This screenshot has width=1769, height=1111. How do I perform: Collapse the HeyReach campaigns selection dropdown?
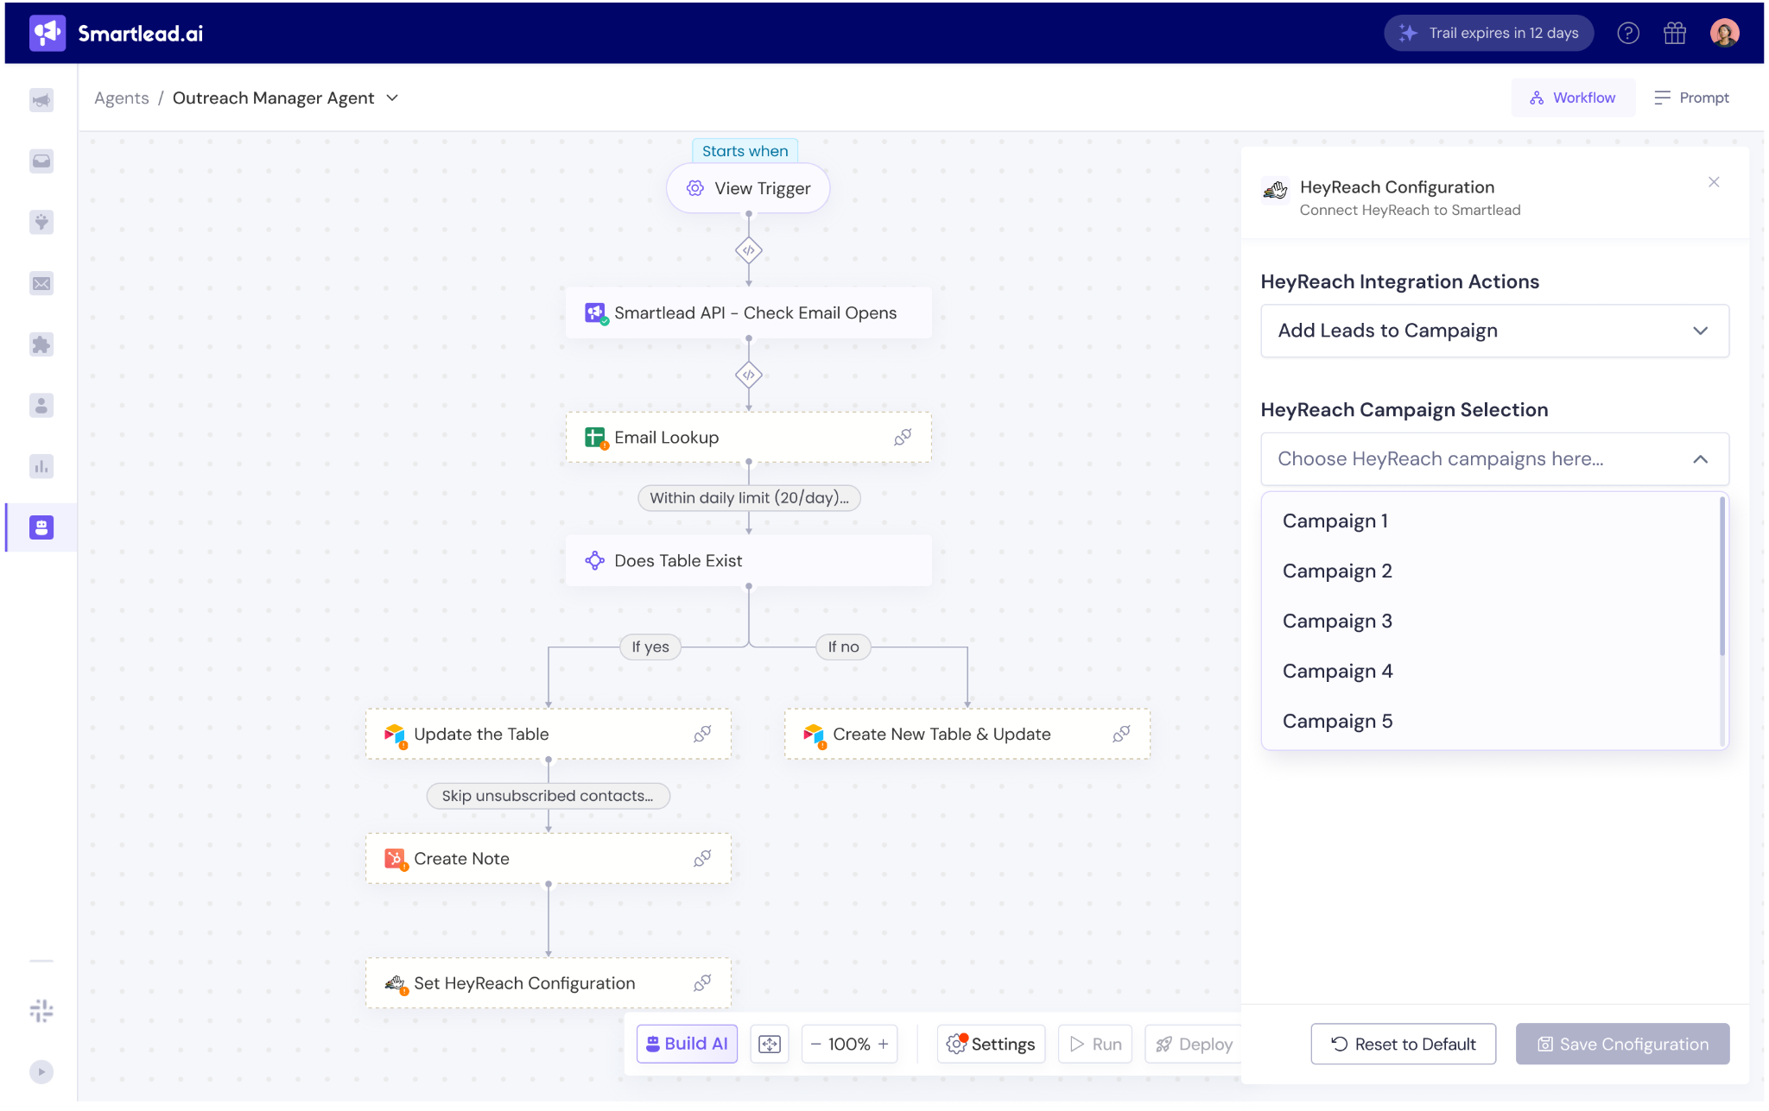click(x=1700, y=459)
